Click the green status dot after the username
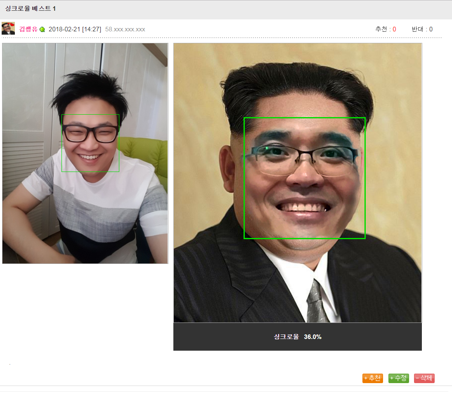 (x=42, y=30)
